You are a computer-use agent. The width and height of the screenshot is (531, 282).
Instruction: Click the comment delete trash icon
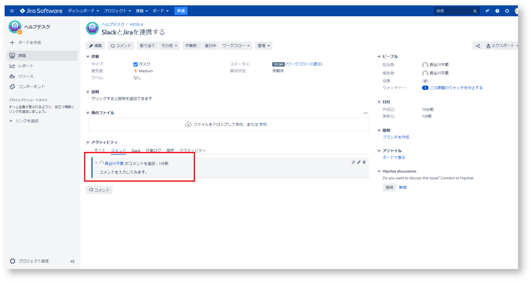(x=364, y=162)
